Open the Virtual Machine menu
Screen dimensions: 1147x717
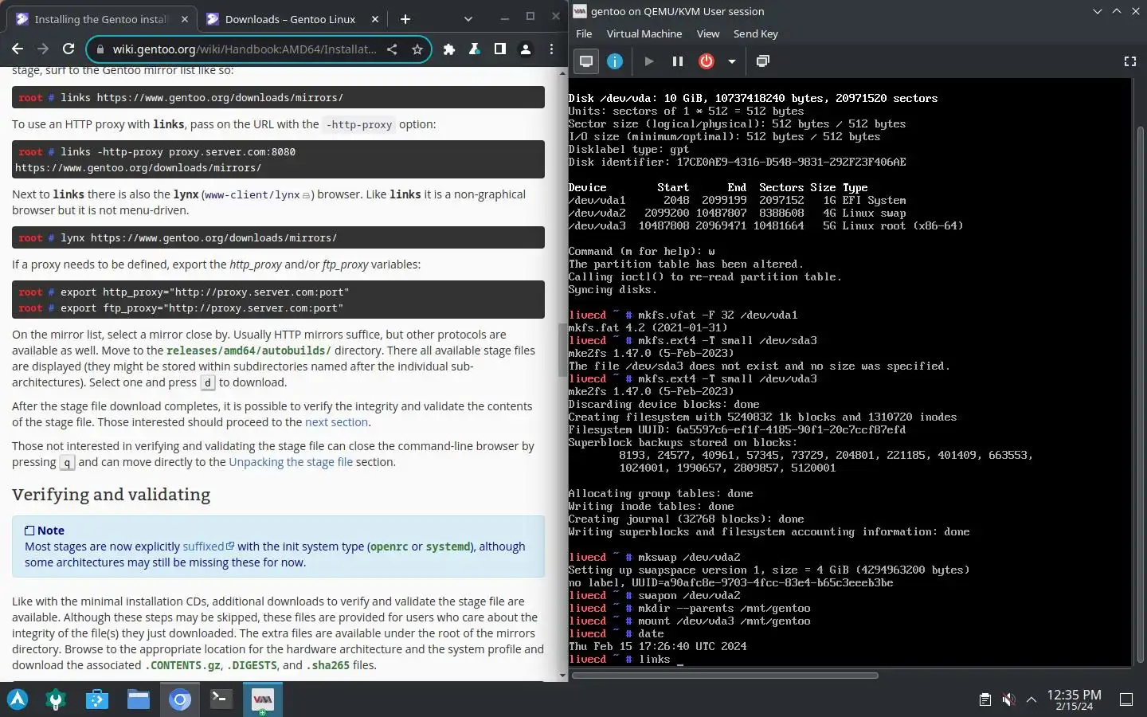point(644,33)
